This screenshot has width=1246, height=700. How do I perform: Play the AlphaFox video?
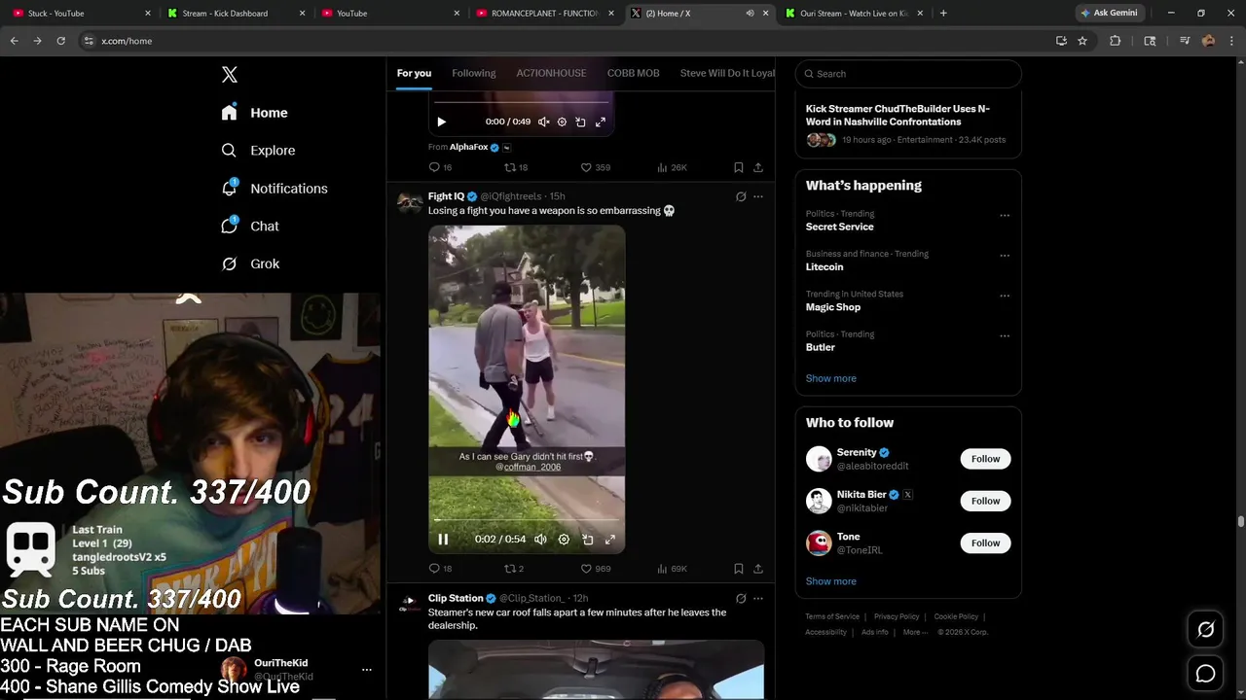pyautogui.click(x=441, y=122)
